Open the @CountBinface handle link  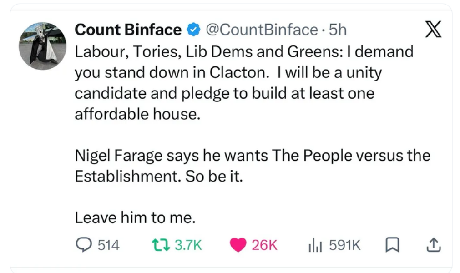click(x=262, y=30)
